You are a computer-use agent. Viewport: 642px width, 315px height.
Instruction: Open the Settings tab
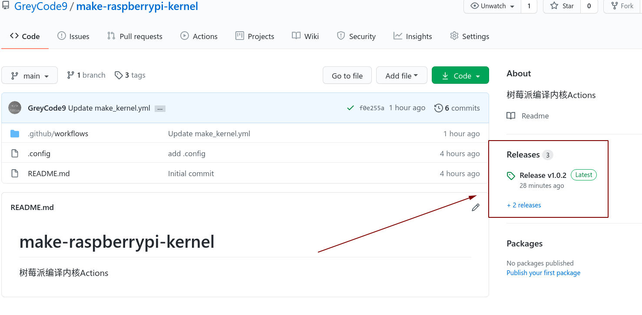pyautogui.click(x=470, y=36)
